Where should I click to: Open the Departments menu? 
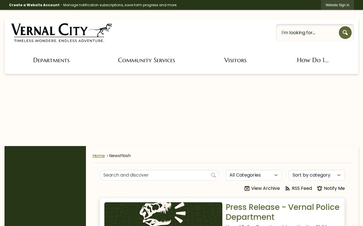click(51, 60)
